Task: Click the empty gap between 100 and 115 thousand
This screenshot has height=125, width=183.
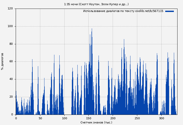Action: (68, 104)
